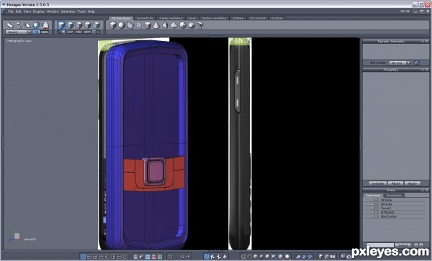Image resolution: width=432 pixels, height=261 pixels.
Task: Click the center square button on the phone model
Action: tap(155, 170)
